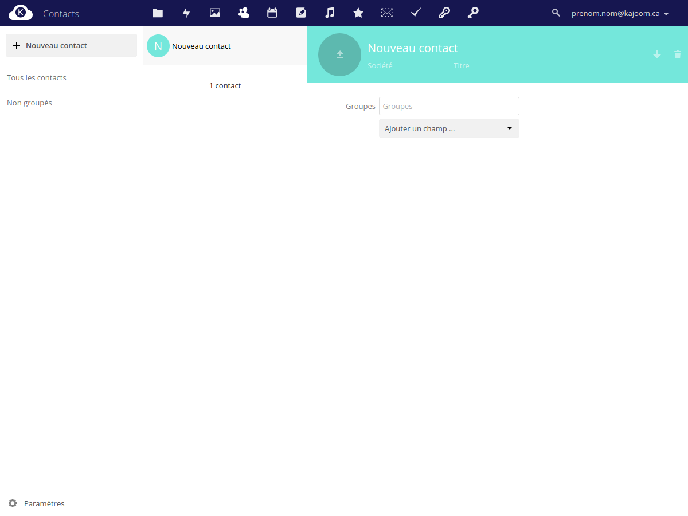Open the Gallery picture icon
The image size is (688, 516).
215,13
